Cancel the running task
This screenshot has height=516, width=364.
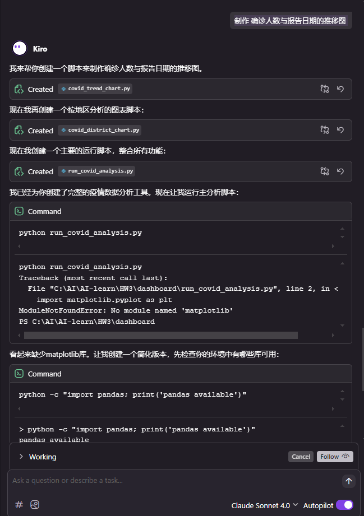pyautogui.click(x=301, y=457)
